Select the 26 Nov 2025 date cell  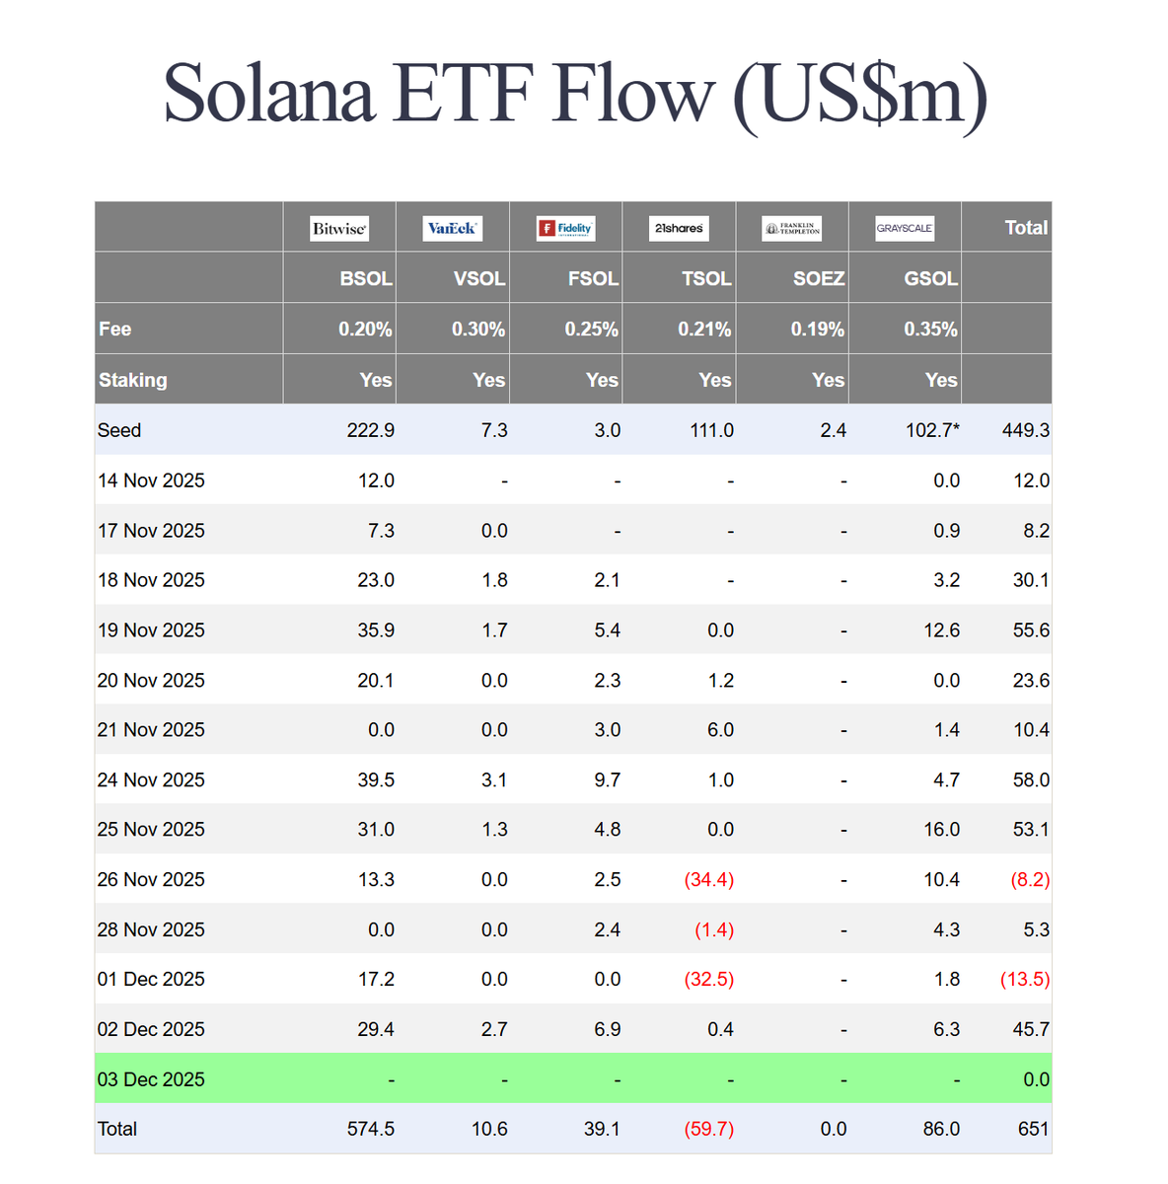pyautogui.click(x=151, y=880)
